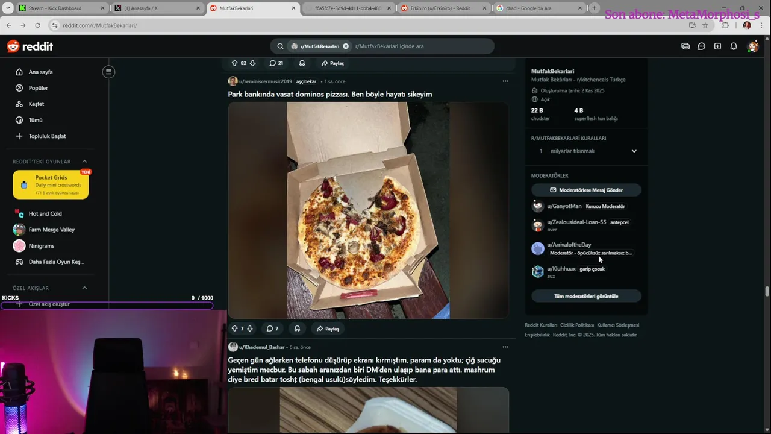Open a new browser tab

pyautogui.click(x=595, y=8)
